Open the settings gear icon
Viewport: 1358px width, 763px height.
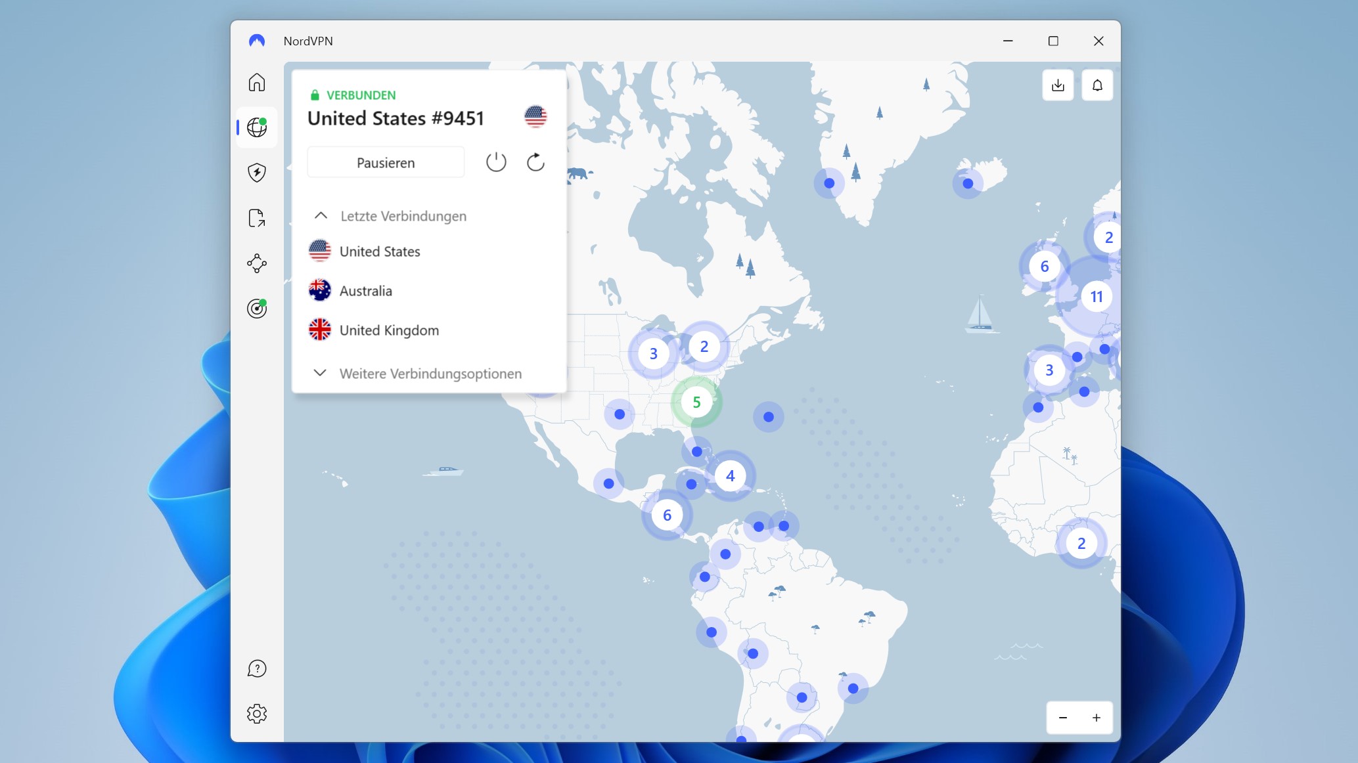click(257, 714)
